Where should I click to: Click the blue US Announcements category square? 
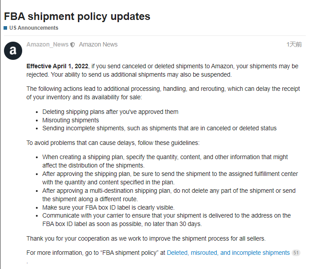5,28
